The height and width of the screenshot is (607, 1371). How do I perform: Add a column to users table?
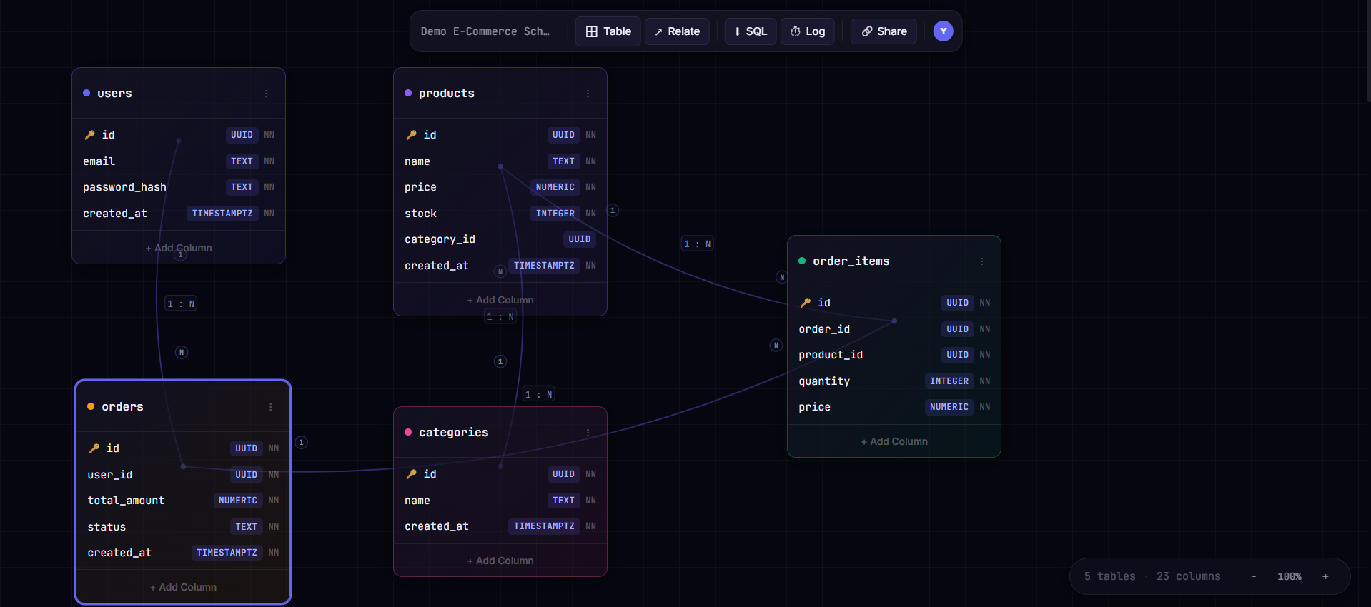point(179,248)
